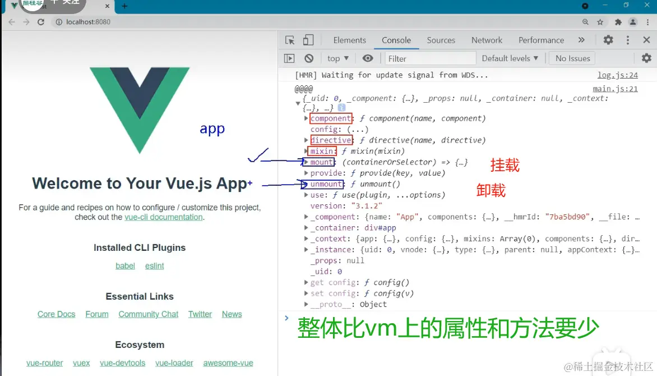
Task: Toggle the device toolbar
Action: tap(308, 40)
